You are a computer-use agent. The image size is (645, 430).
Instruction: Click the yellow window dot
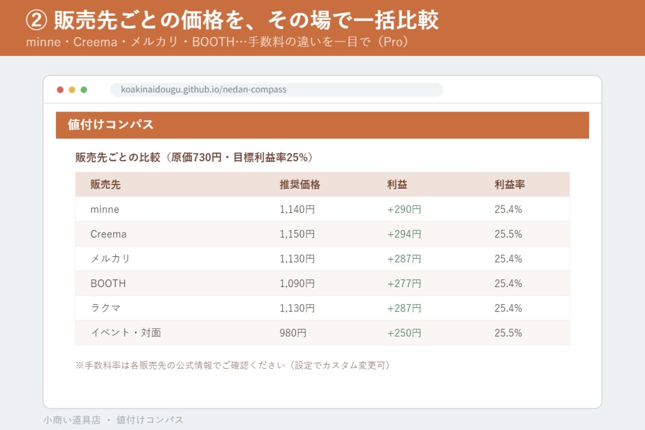click(x=72, y=89)
